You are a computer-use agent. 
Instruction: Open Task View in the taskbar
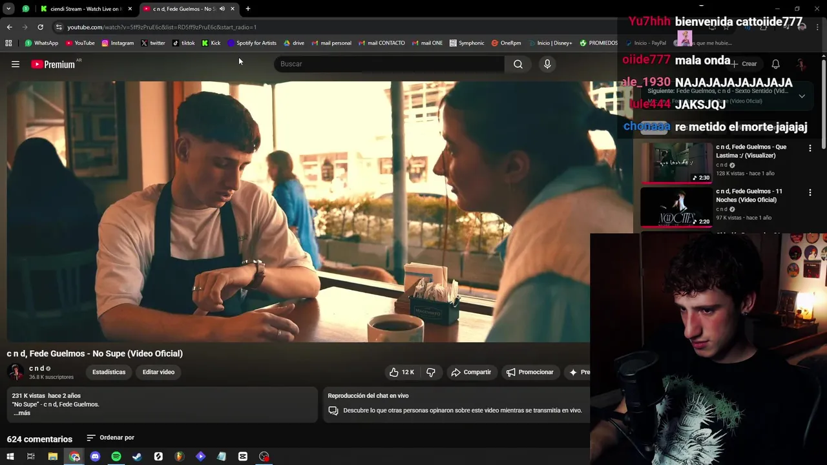30,457
